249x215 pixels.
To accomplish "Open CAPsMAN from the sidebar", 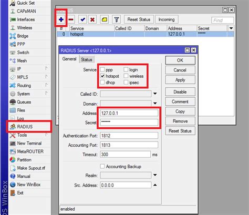I will tap(26, 11).
